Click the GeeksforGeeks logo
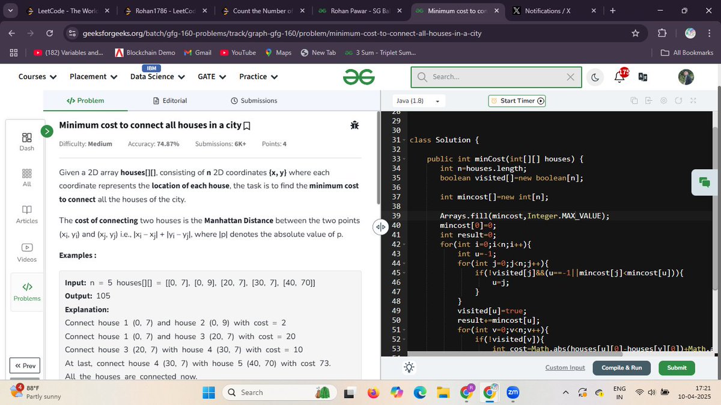Viewport: 721px width, 405px height. point(359,76)
